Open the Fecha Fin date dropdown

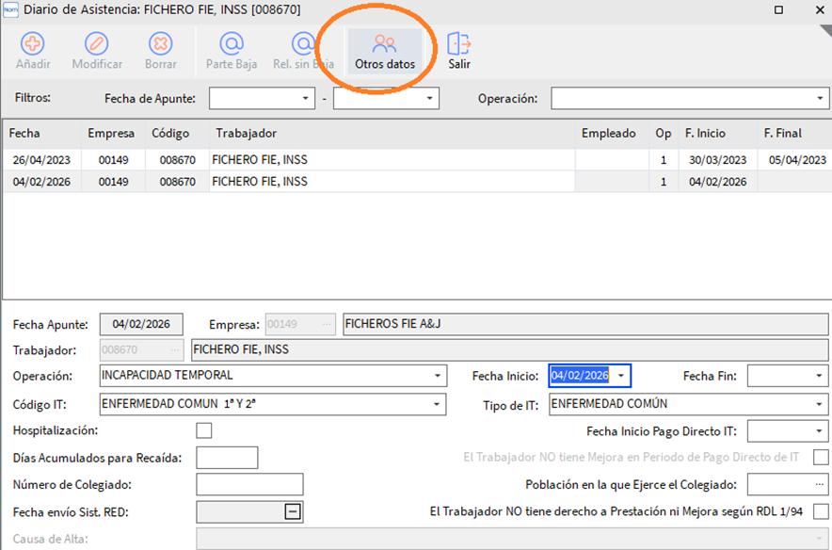coord(820,377)
